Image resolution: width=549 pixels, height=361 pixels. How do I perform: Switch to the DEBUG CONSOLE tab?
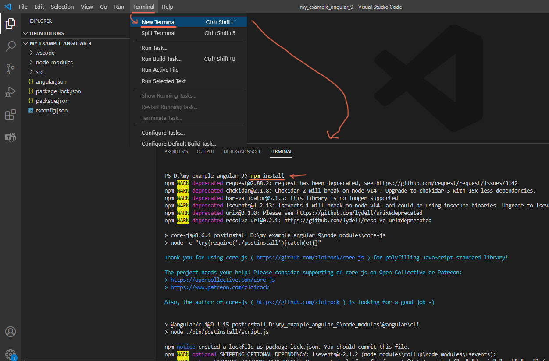[x=242, y=151]
